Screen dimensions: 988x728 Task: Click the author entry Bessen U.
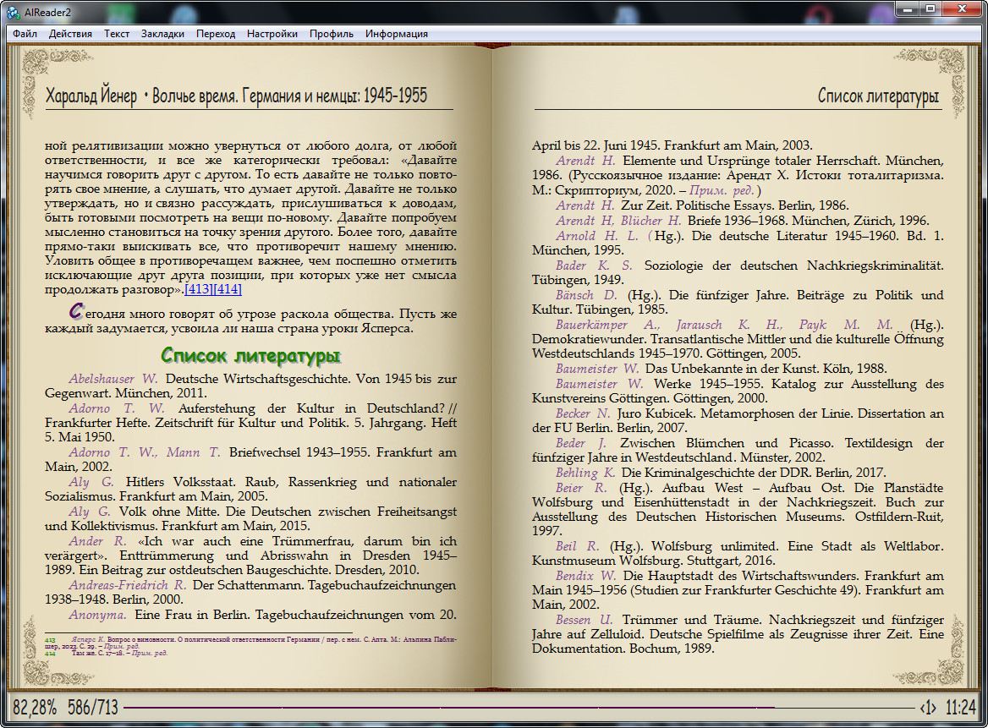point(584,621)
